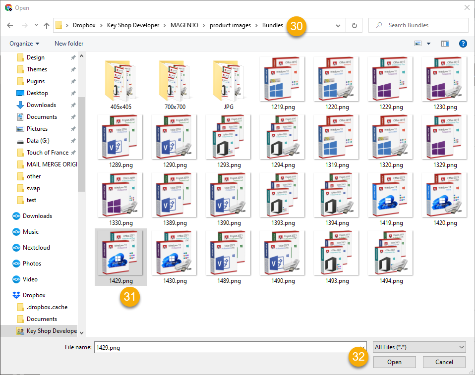The image size is (475, 375).
Task: Select Dropbox in the navigation pane
Action: (34, 295)
